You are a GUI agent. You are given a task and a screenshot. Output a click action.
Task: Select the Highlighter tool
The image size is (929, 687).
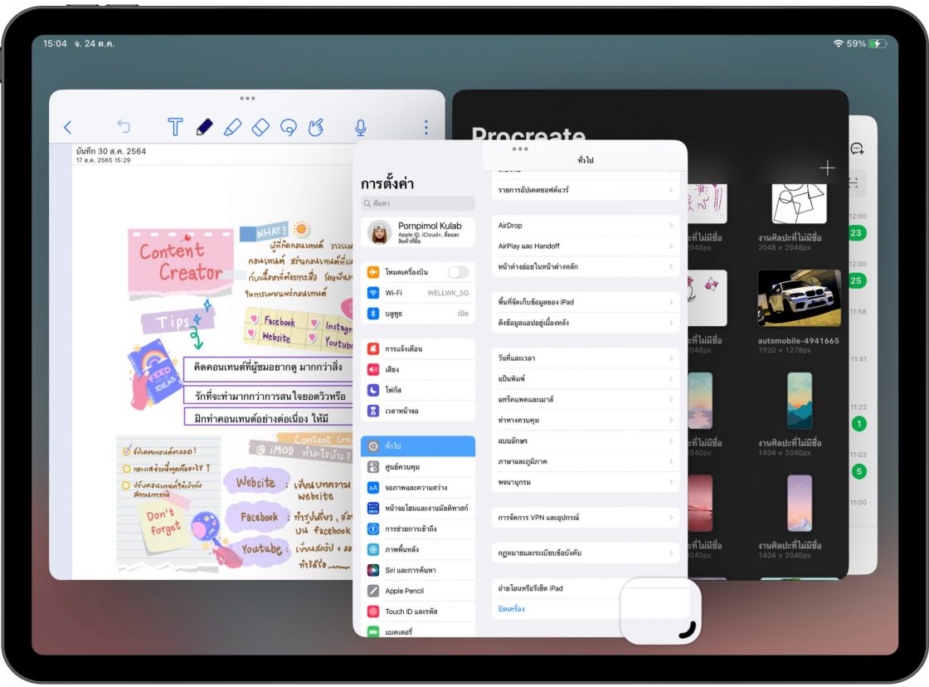[233, 127]
